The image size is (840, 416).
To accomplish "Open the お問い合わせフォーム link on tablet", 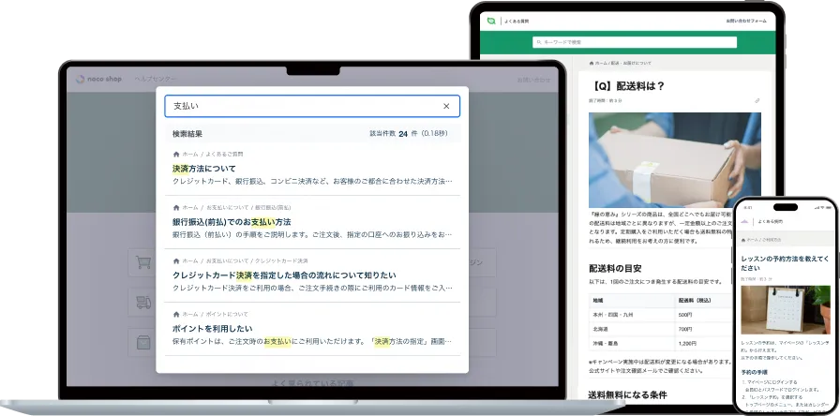I will click(746, 20).
